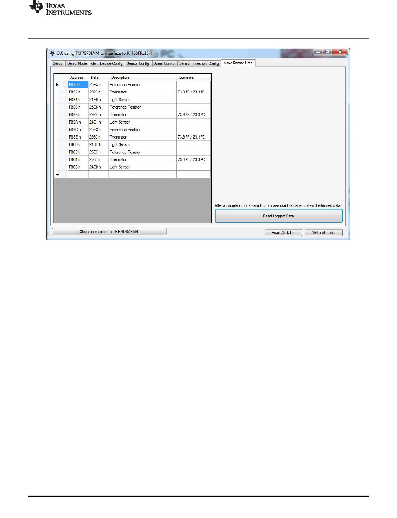Click Reference Resistor in row F8C2 h
This screenshot has height=518, width=397.
(143, 152)
